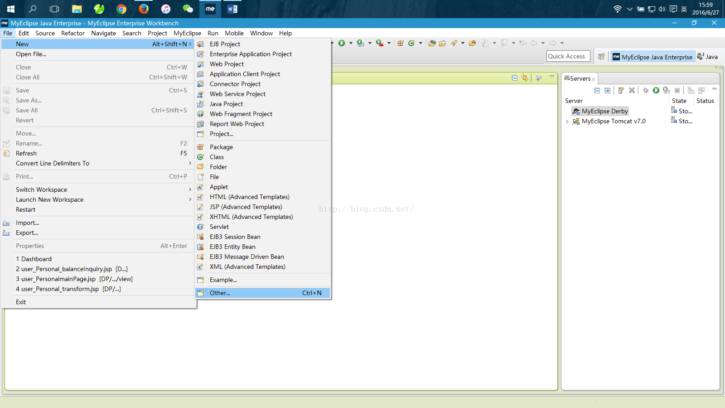This screenshot has height=408, width=725.
Task: Click the New Java Package toolbar icon
Action: 401,43
